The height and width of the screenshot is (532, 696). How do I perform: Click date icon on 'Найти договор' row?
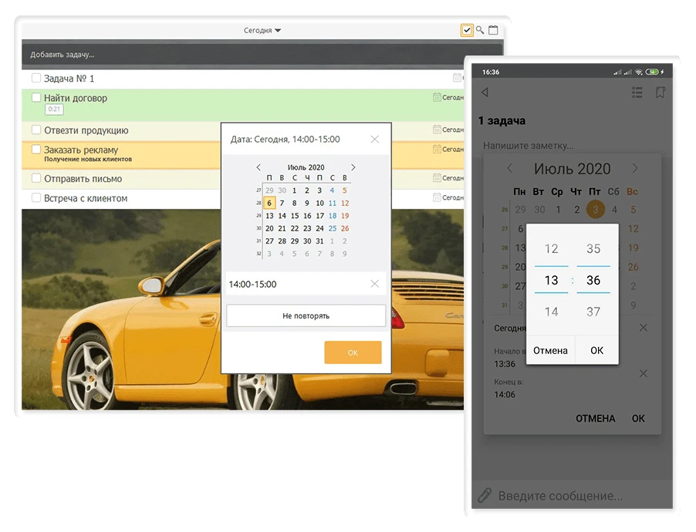pyautogui.click(x=437, y=98)
